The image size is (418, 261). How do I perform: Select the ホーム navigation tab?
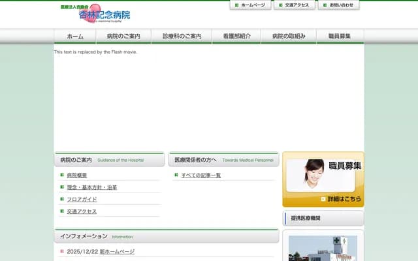point(75,36)
